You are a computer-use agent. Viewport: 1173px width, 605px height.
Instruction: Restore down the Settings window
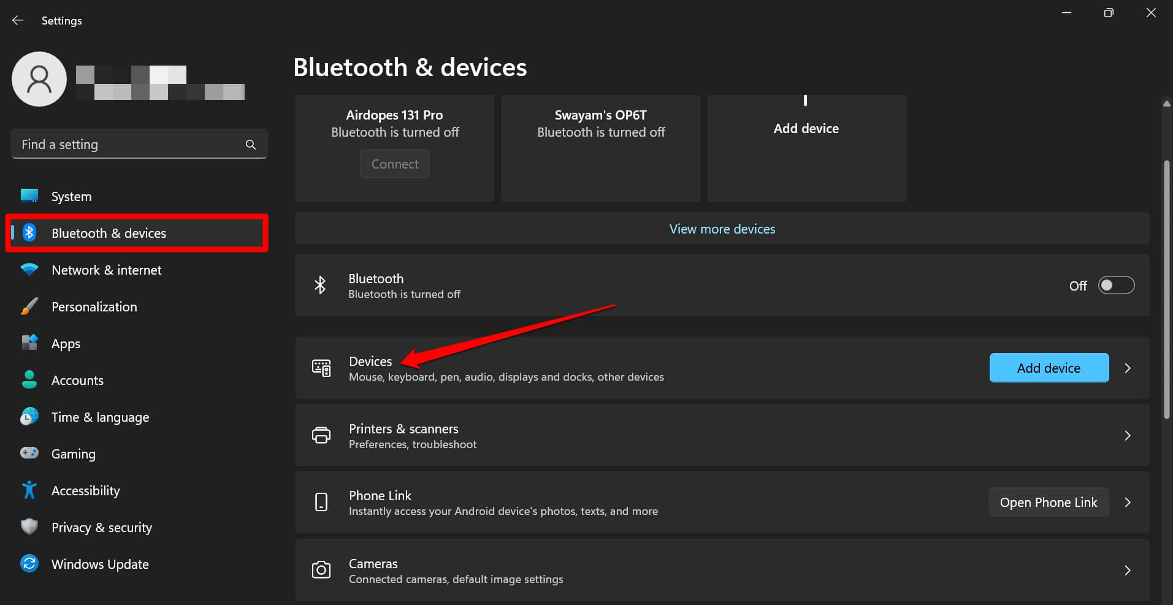click(1109, 13)
